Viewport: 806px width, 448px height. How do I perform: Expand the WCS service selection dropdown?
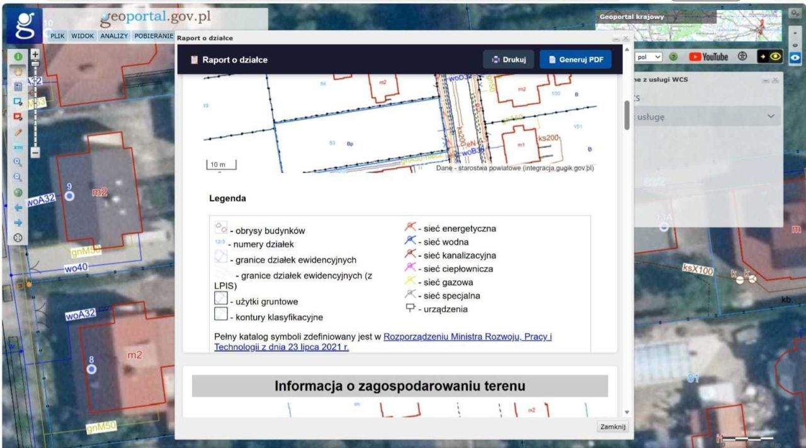pos(707,116)
